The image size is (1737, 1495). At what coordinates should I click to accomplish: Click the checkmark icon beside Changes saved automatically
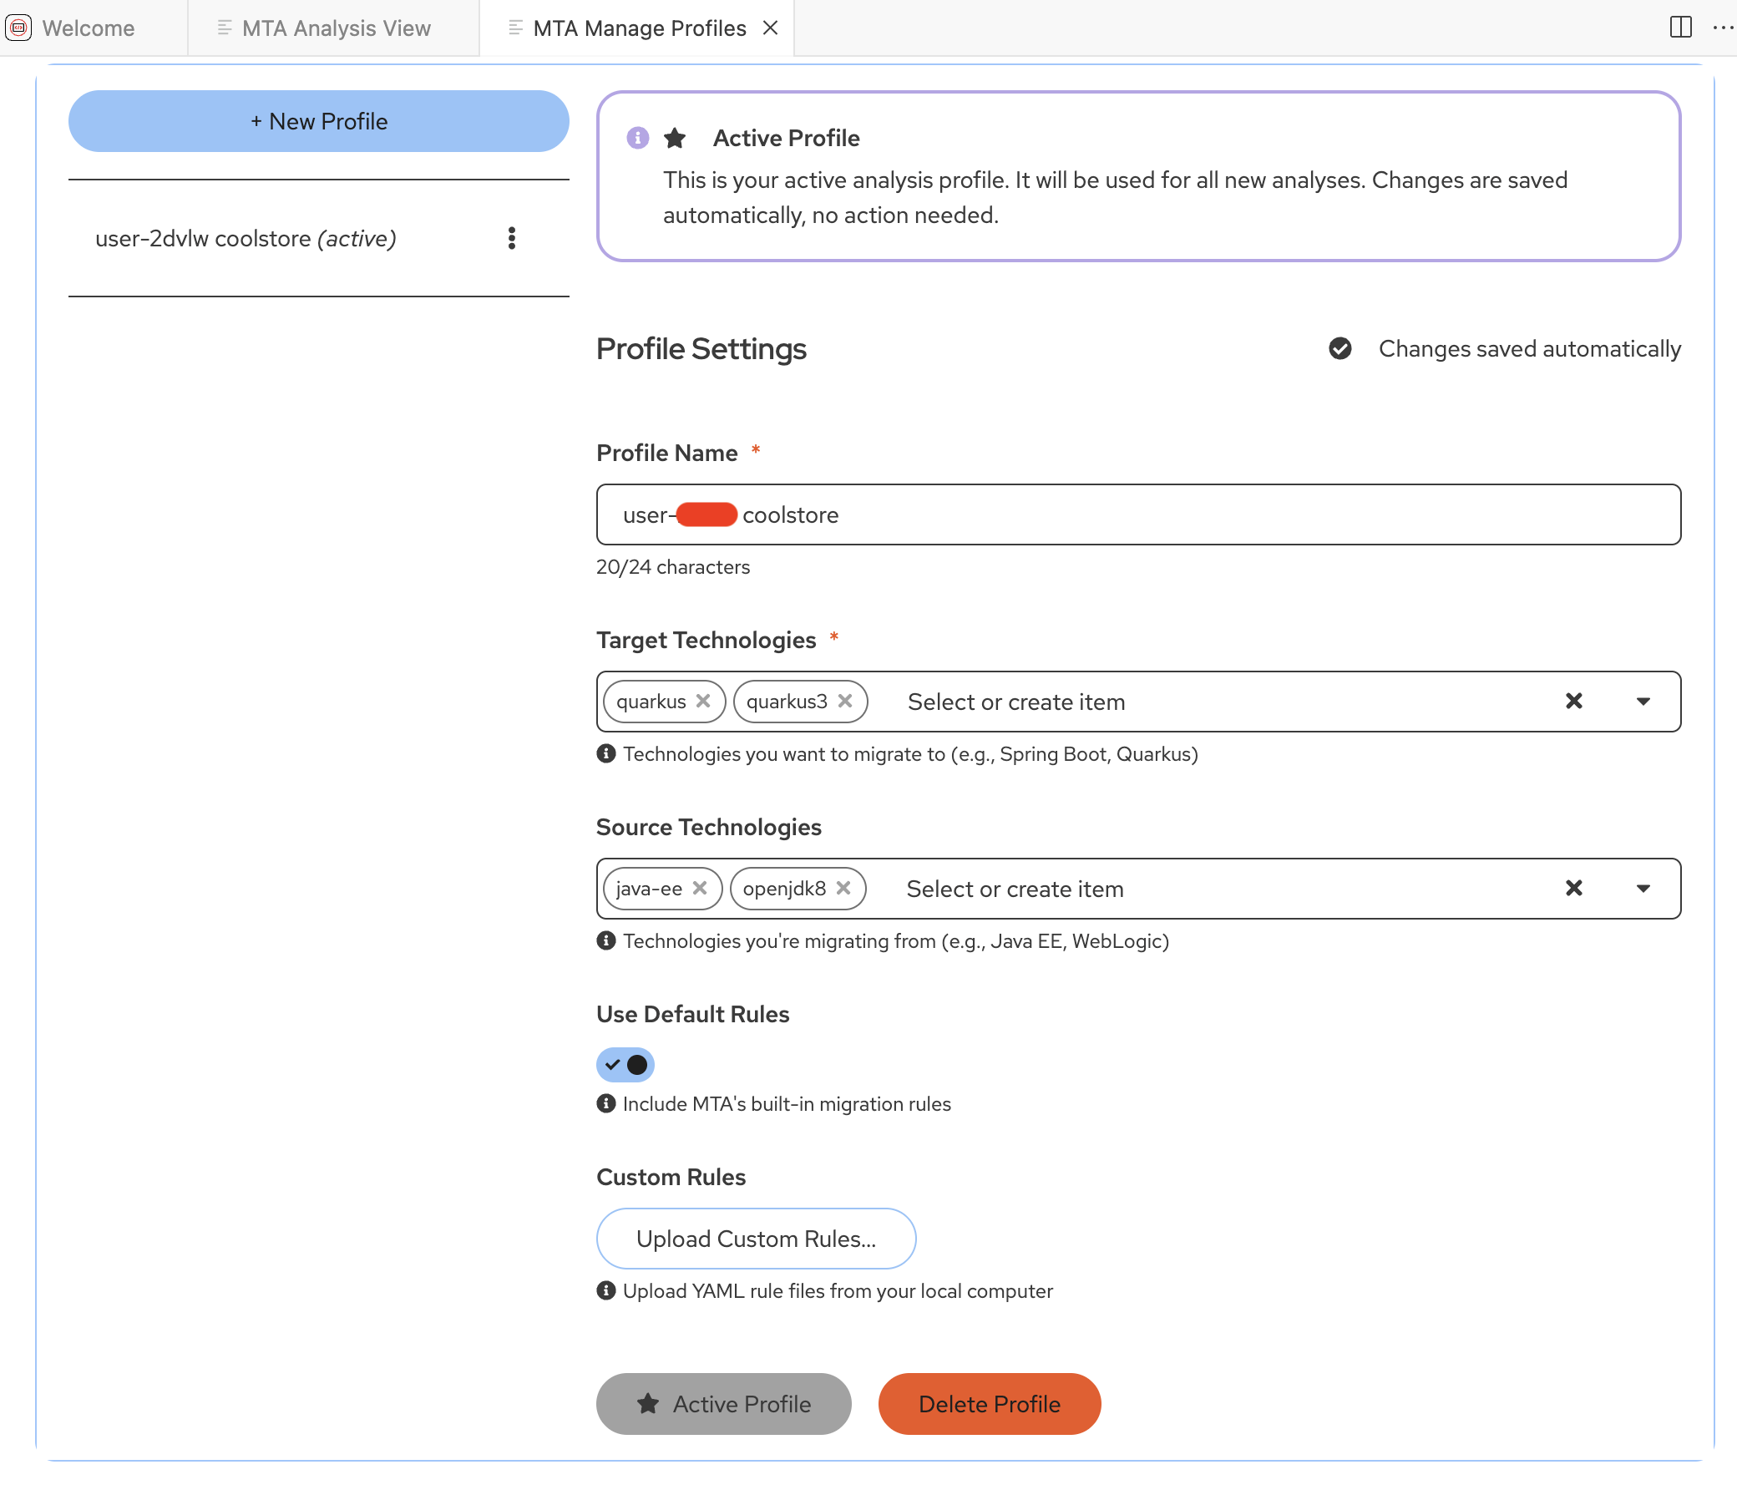coord(1339,349)
